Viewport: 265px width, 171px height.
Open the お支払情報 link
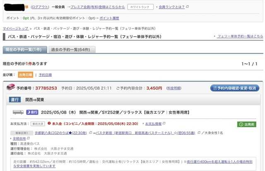click(x=154, y=124)
